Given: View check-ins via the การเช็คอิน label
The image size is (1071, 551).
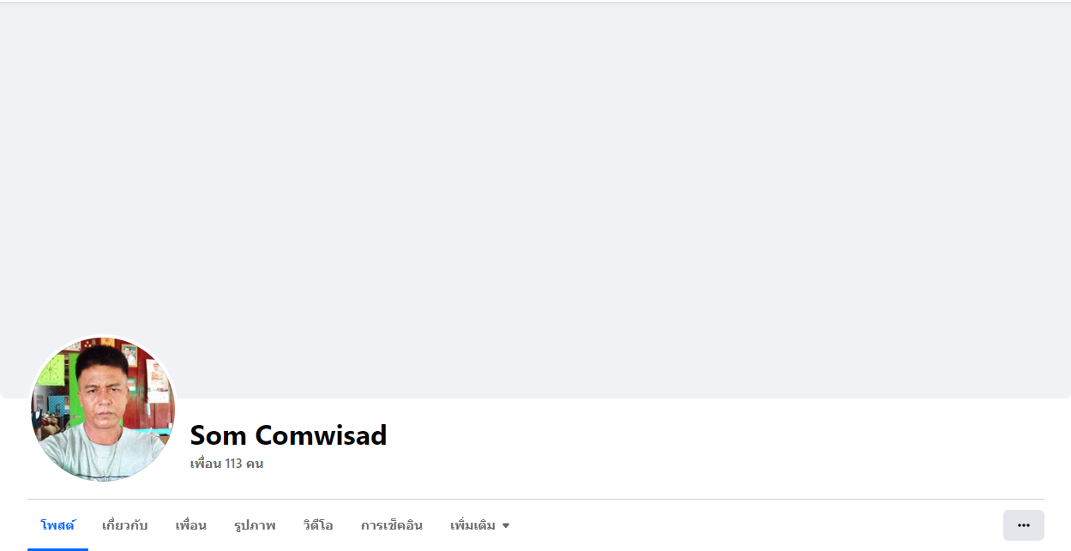Looking at the screenshot, I should pos(392,525).
